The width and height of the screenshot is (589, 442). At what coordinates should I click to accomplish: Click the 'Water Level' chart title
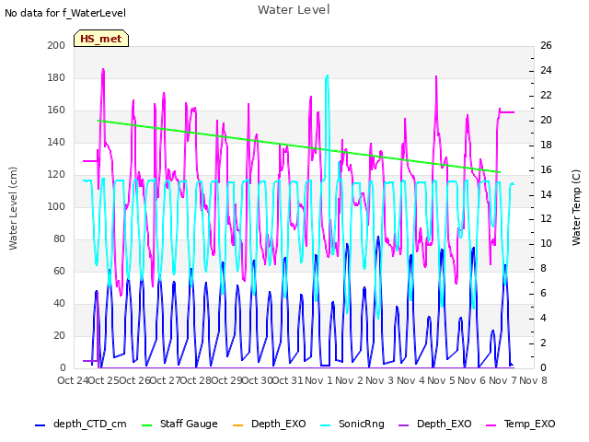tap(294, 10)
